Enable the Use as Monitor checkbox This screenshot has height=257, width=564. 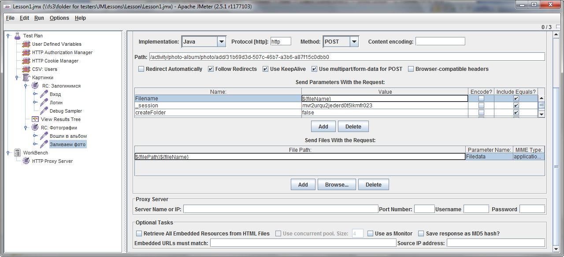tap(371, 234)
